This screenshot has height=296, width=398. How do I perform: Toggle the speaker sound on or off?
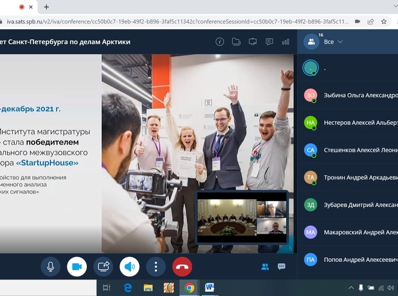point(129,267)
